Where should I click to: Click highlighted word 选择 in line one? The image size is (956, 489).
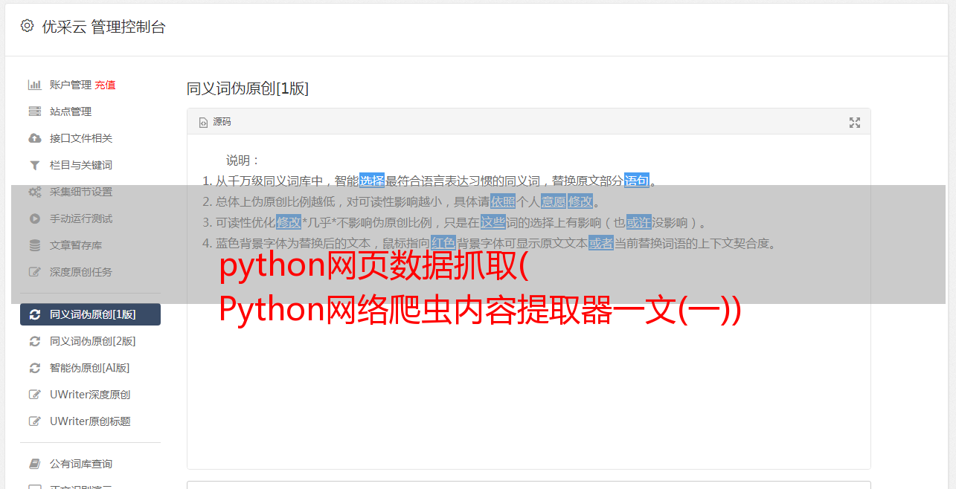pos(372,181)
